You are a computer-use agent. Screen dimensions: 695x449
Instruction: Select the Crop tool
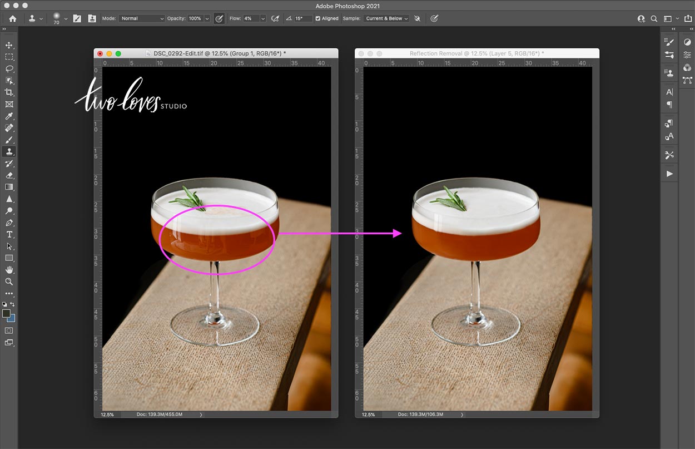tap(9, 92)
